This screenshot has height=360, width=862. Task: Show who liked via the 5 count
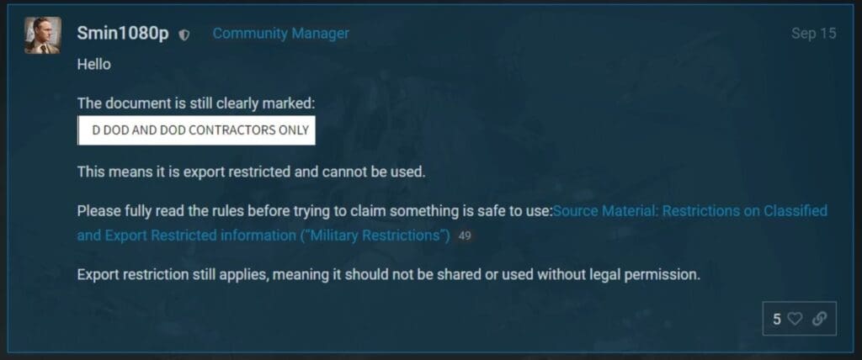(776, 319)
